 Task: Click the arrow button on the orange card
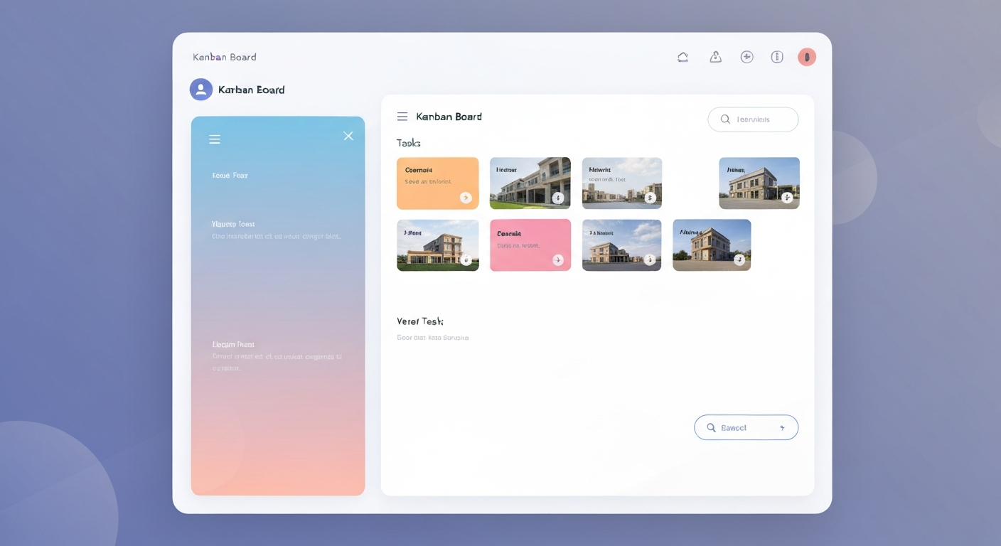click(x=466, y=198)
